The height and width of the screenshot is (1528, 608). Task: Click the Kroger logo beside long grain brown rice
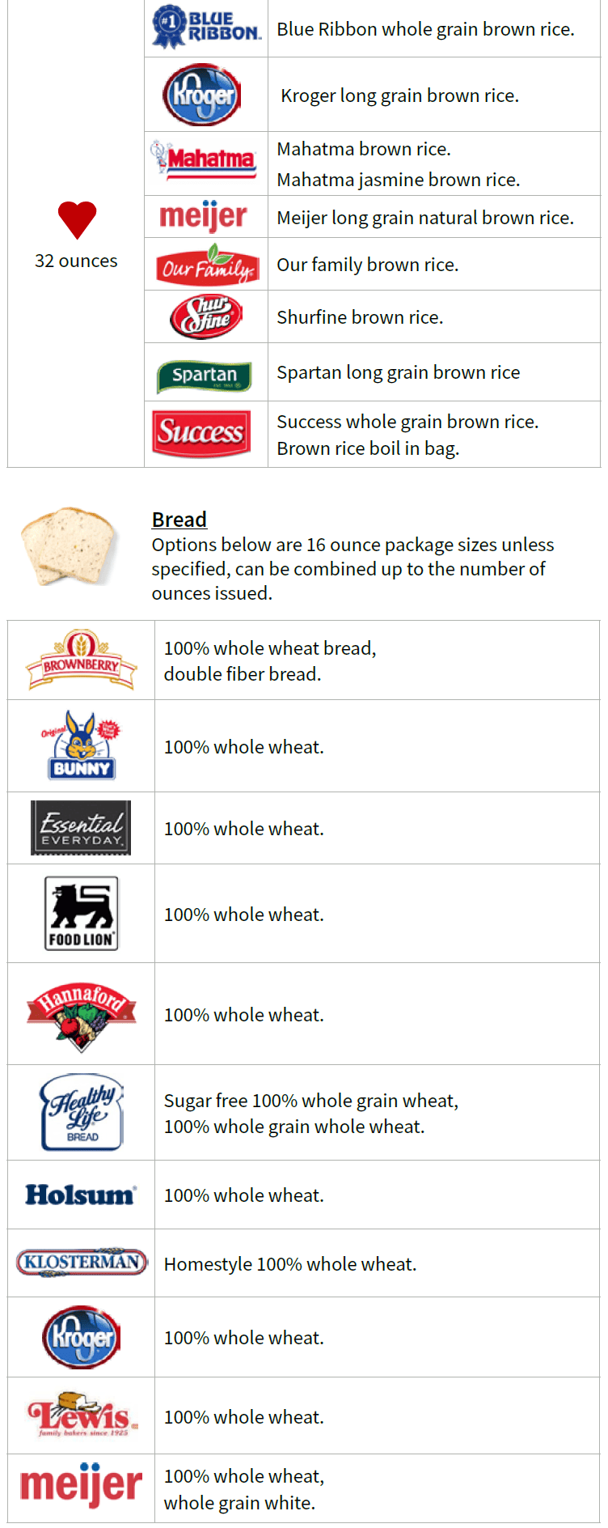[202, 95]
